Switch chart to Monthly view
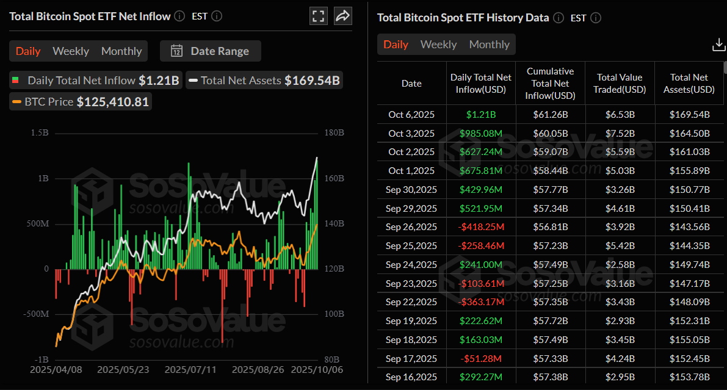The image size is (727, 390). click(121, 51)
